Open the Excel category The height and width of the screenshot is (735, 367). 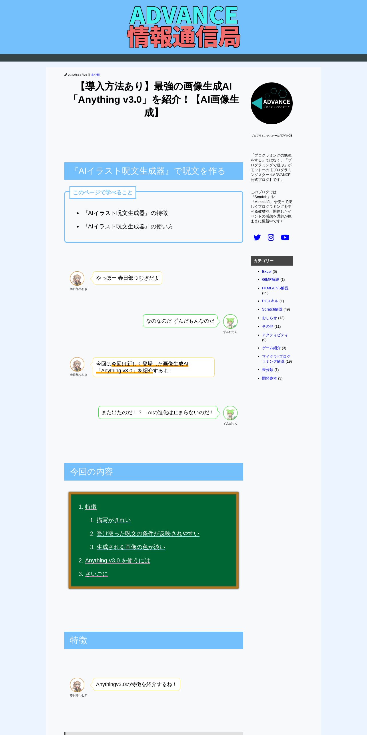tap(267, 272)
